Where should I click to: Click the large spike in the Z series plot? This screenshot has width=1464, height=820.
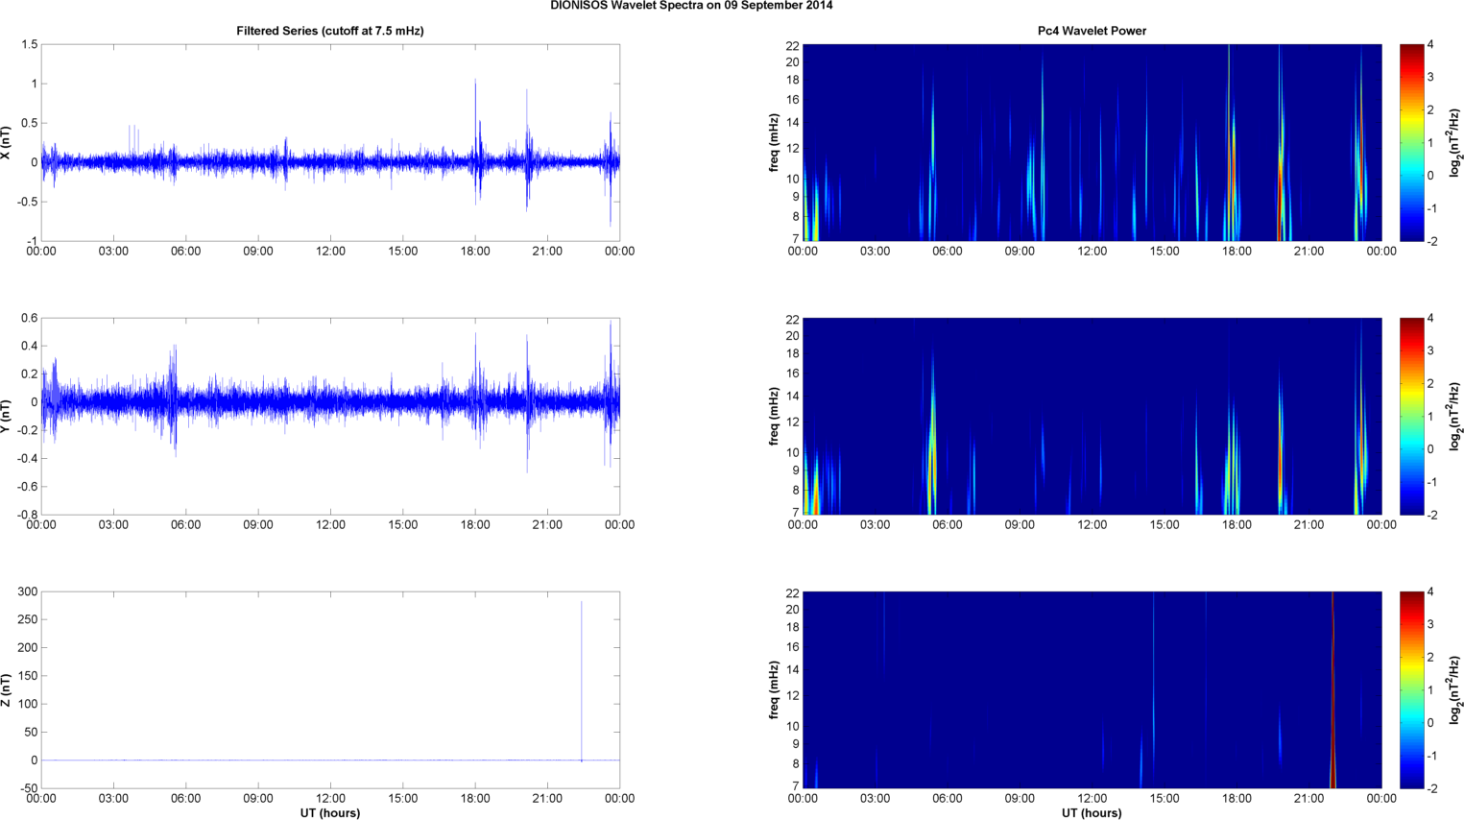pyautogui.click(x=582, y=682)
